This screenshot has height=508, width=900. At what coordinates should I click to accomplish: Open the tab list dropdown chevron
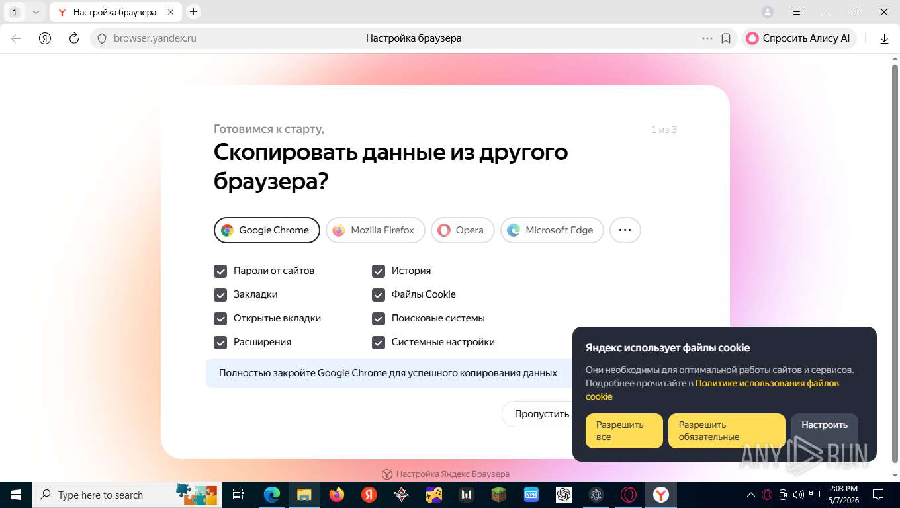point(36,12)
